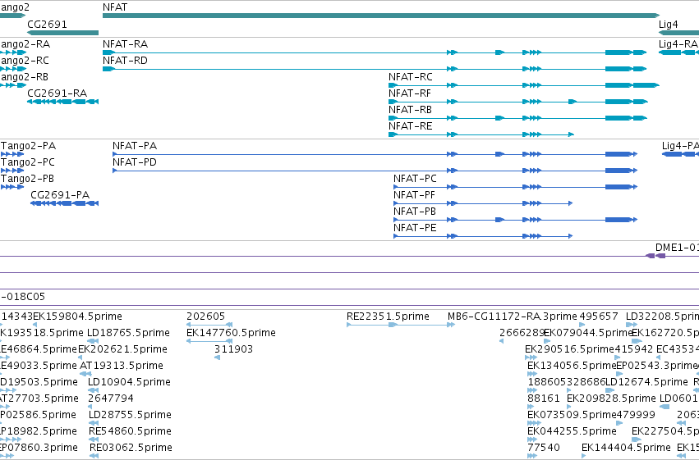699x460 pixels.
Task: Click the NFAT-RE transcript label
Action: [410, 126]
